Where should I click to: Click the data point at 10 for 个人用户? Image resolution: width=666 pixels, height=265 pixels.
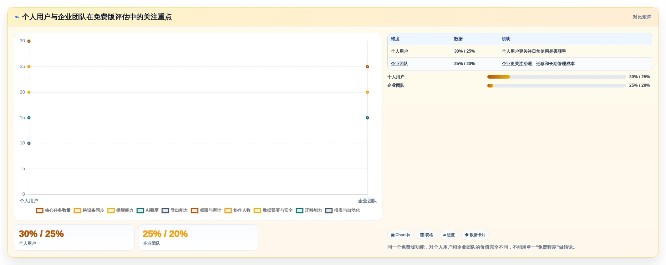click(x=29, y=143)
